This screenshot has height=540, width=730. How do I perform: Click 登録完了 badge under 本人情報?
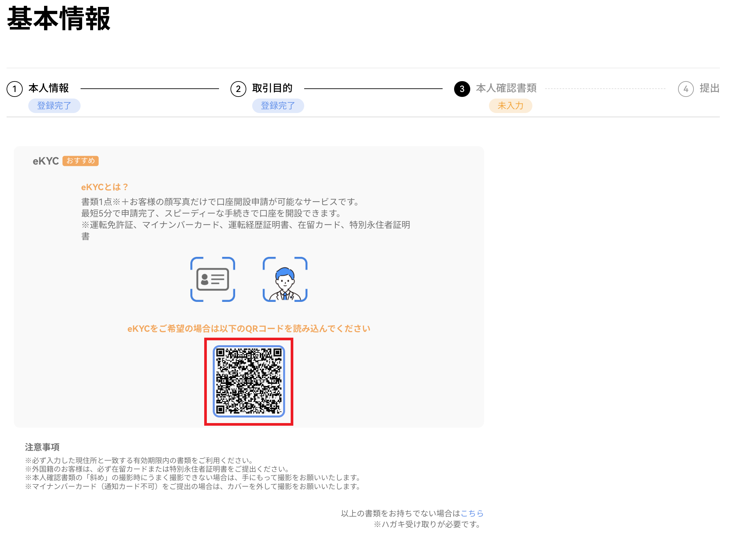[54, 106]
